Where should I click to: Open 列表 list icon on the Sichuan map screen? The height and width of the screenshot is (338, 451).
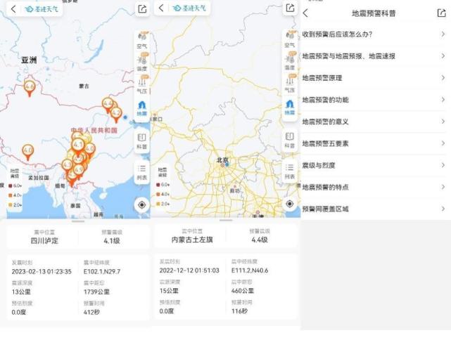pyautogui.click(x=141, y=171)
